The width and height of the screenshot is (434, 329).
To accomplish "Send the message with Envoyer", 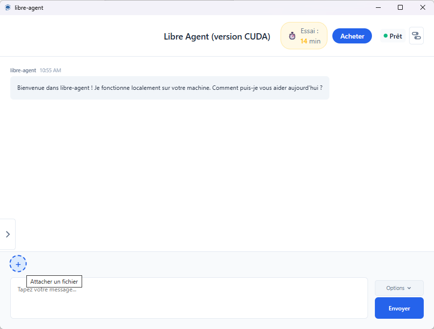I will pyautogui.click(x=399, y=308).
